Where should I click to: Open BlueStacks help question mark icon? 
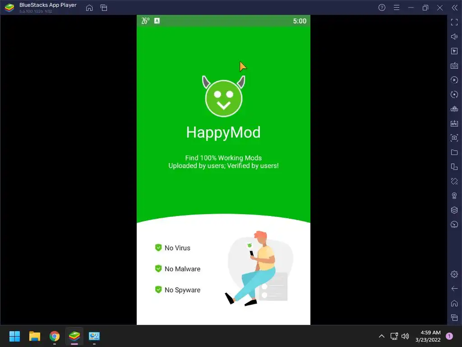point(382,8)
